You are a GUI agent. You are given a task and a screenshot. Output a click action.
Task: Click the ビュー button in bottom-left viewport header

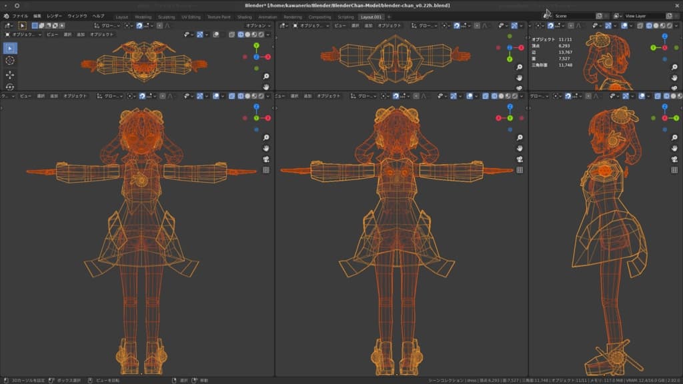pos(25,96)
